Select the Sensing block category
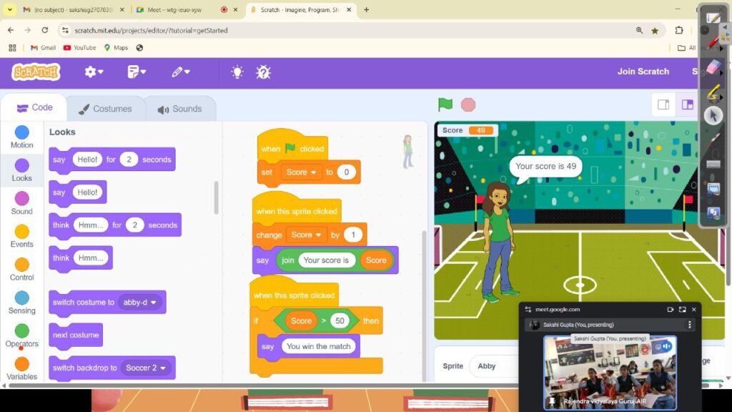Screen dimensions: 732x412 pyautogui.click(x=22, y=303)
